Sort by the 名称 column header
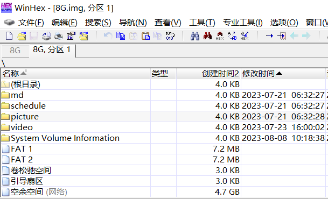 76,74
